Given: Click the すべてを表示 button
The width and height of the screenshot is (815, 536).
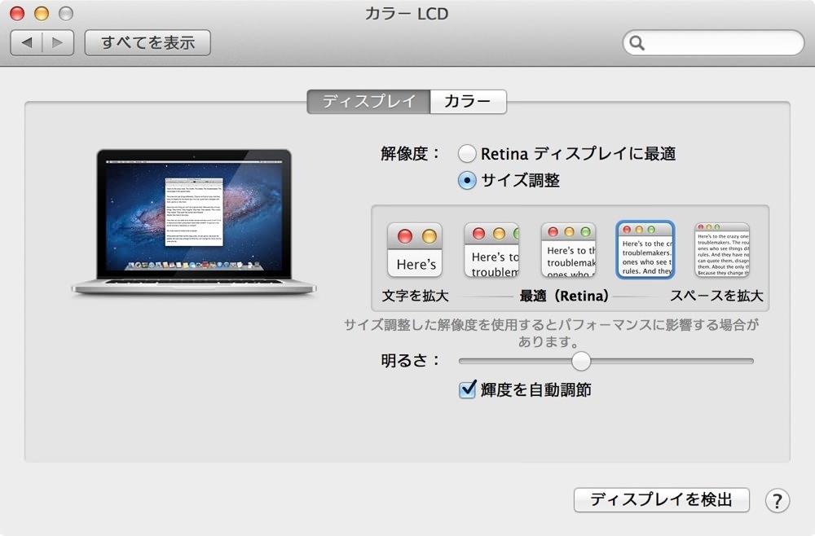Looking at the screenshot, I should pos(148,42).
